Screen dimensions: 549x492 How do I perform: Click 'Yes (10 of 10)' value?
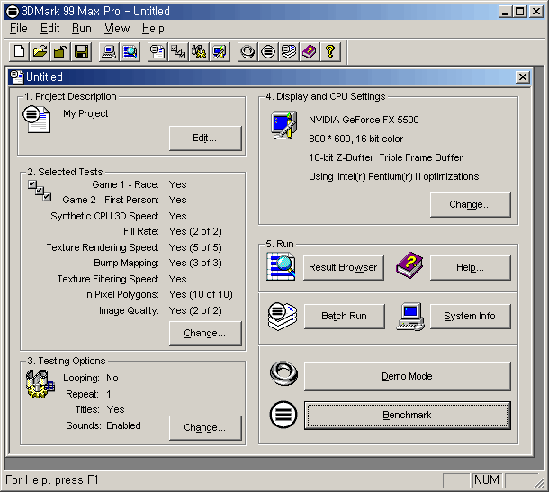pyautogui.click(x=201, y=294)
